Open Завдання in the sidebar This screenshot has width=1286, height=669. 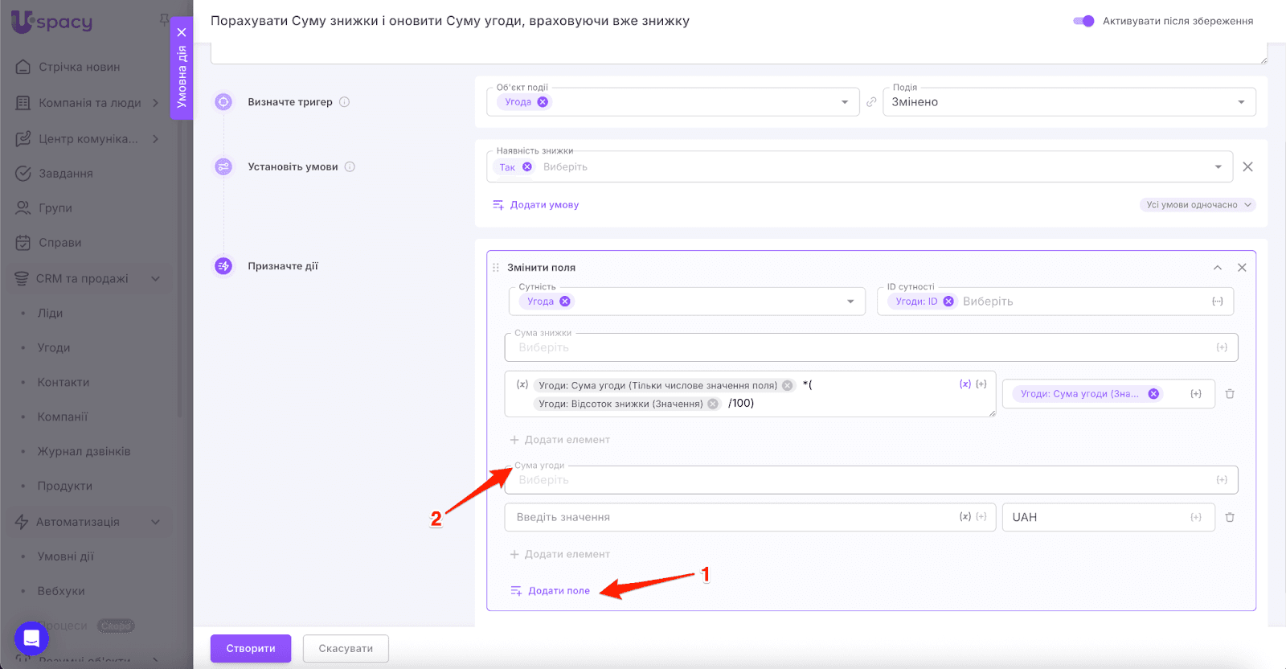65,173
